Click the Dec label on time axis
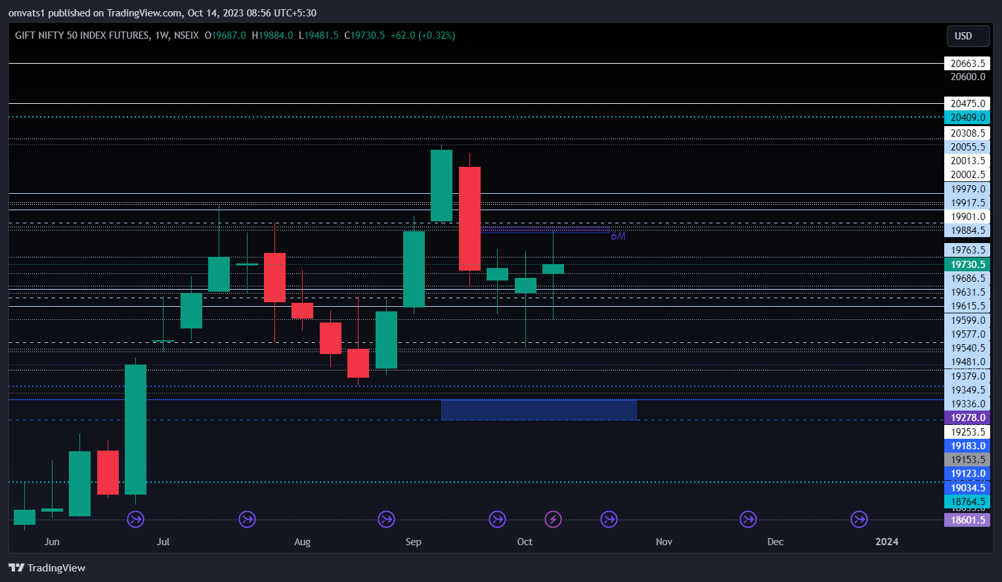The width and height of the screenshot is (1002, 582). pyautogui.click(x=775, y=542)
